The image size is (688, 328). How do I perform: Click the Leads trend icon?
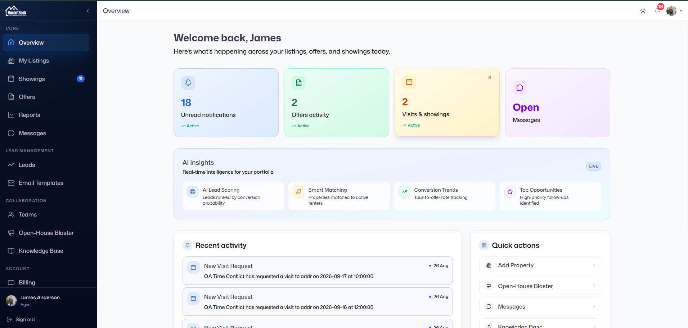coord(11,165)
